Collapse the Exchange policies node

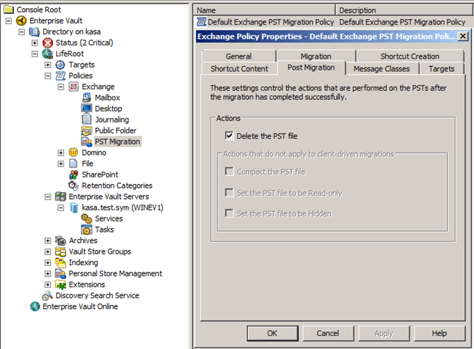pos(61,87)
